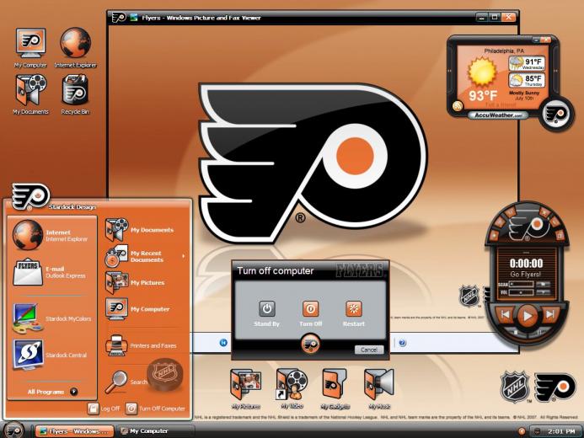Open My Video shortcut in the dock
The width and height of the screenshot is (584, 438).
click(x=292, y=389)
